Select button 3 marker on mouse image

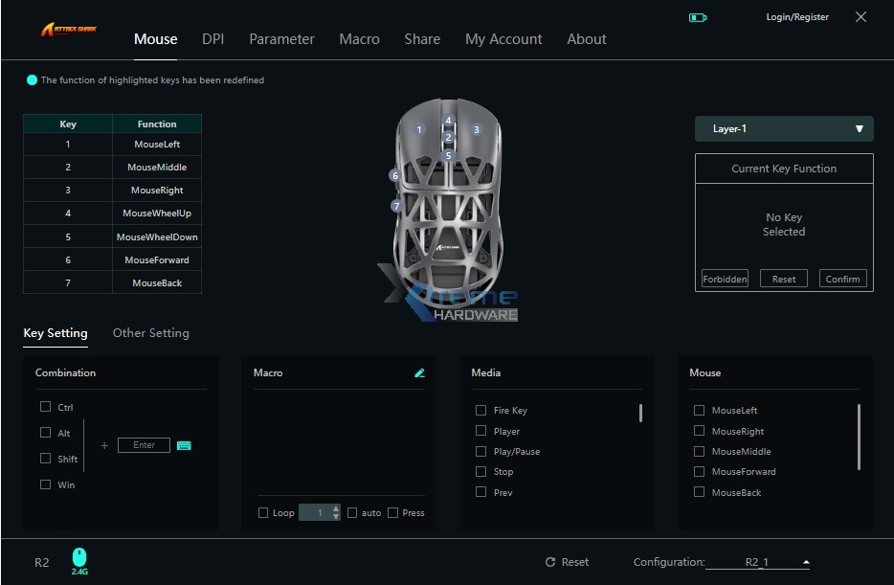click(x=476, y=129)
